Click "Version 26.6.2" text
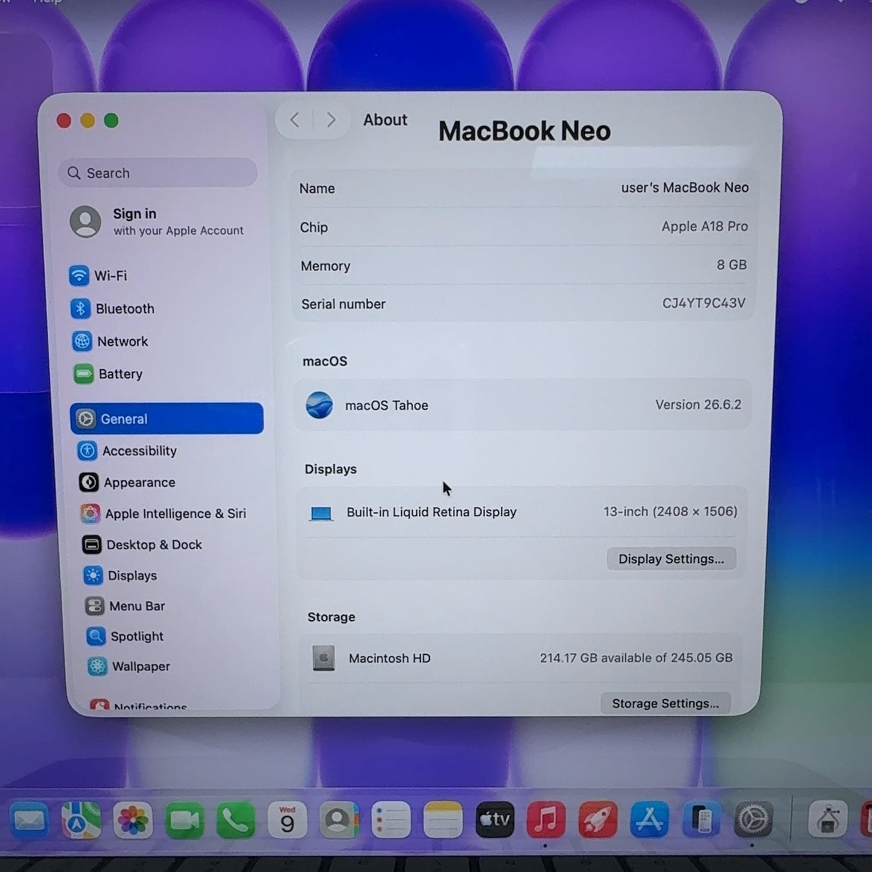Viewport: 872px width, 872px height. click(698, 404)
